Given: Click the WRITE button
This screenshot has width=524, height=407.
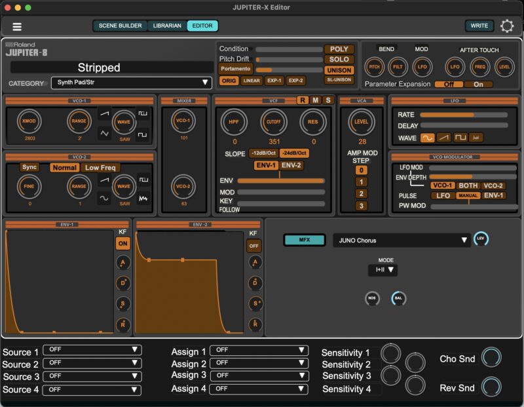Looking at the screenshot, I should [479, 26].
